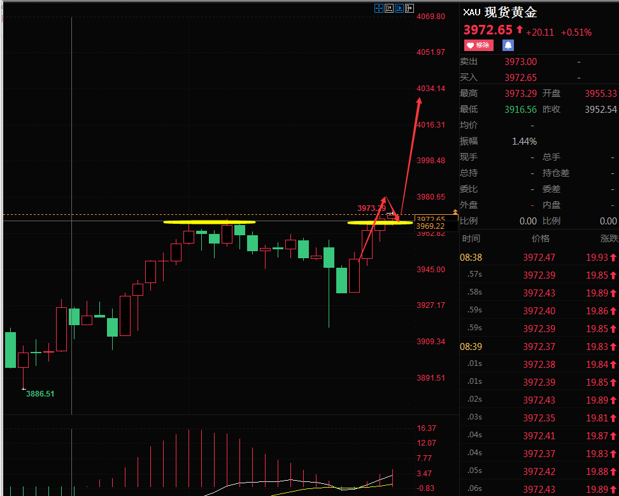Click the 时间 column header
The image size is (619, 496).
(x=471, y=238)
